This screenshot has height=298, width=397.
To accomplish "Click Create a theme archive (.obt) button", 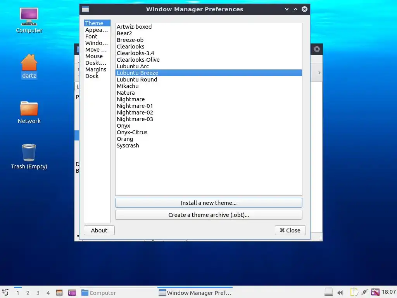I will coord(209,215).
